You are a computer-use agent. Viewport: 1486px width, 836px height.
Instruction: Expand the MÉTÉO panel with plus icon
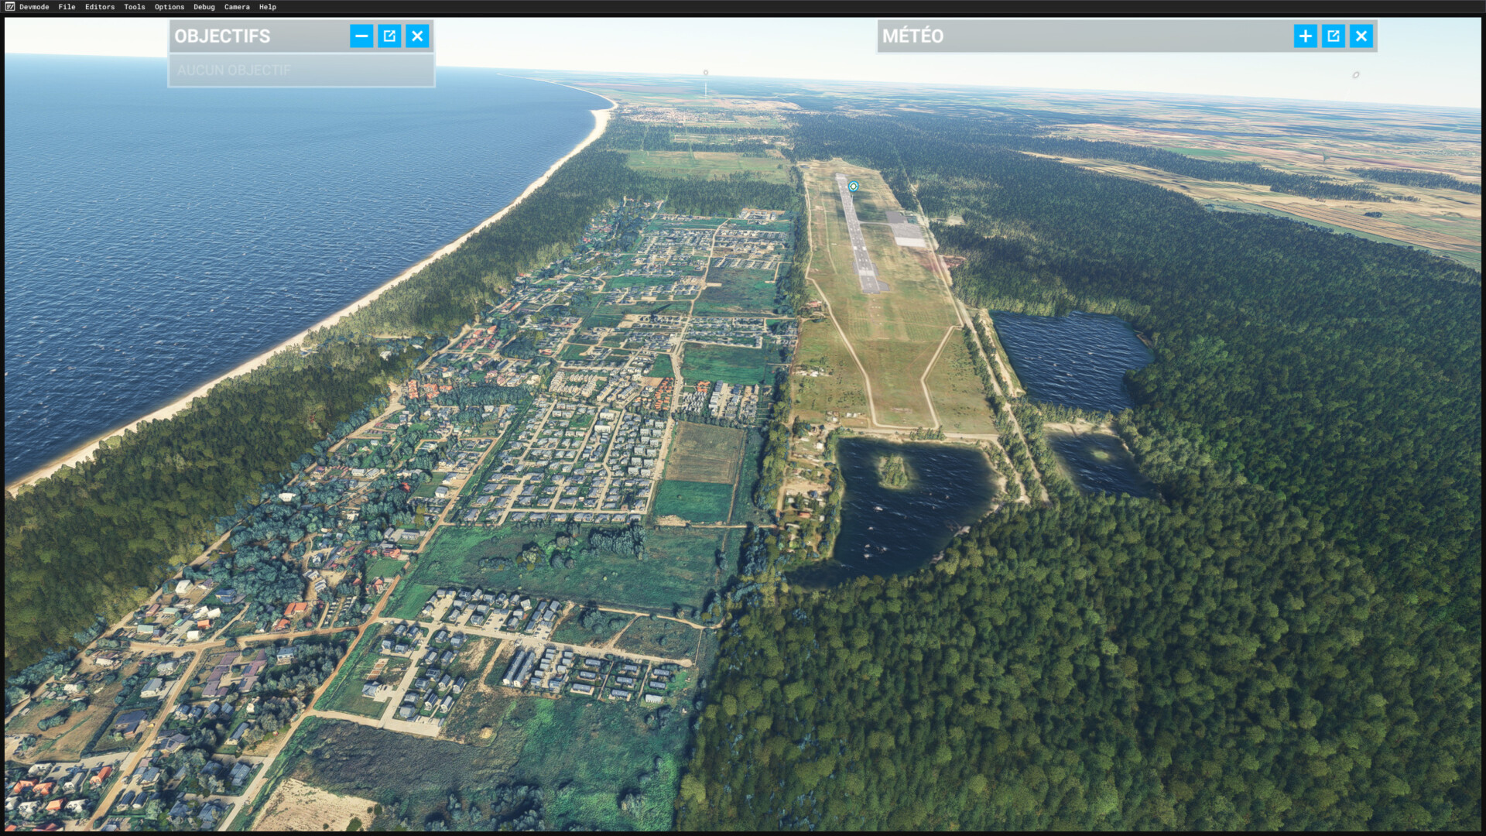click(1305, 36)
